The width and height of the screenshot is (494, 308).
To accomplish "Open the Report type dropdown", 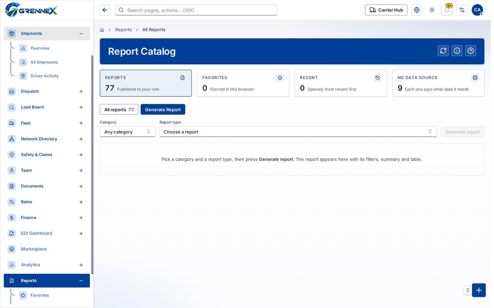I will point(298,132).
